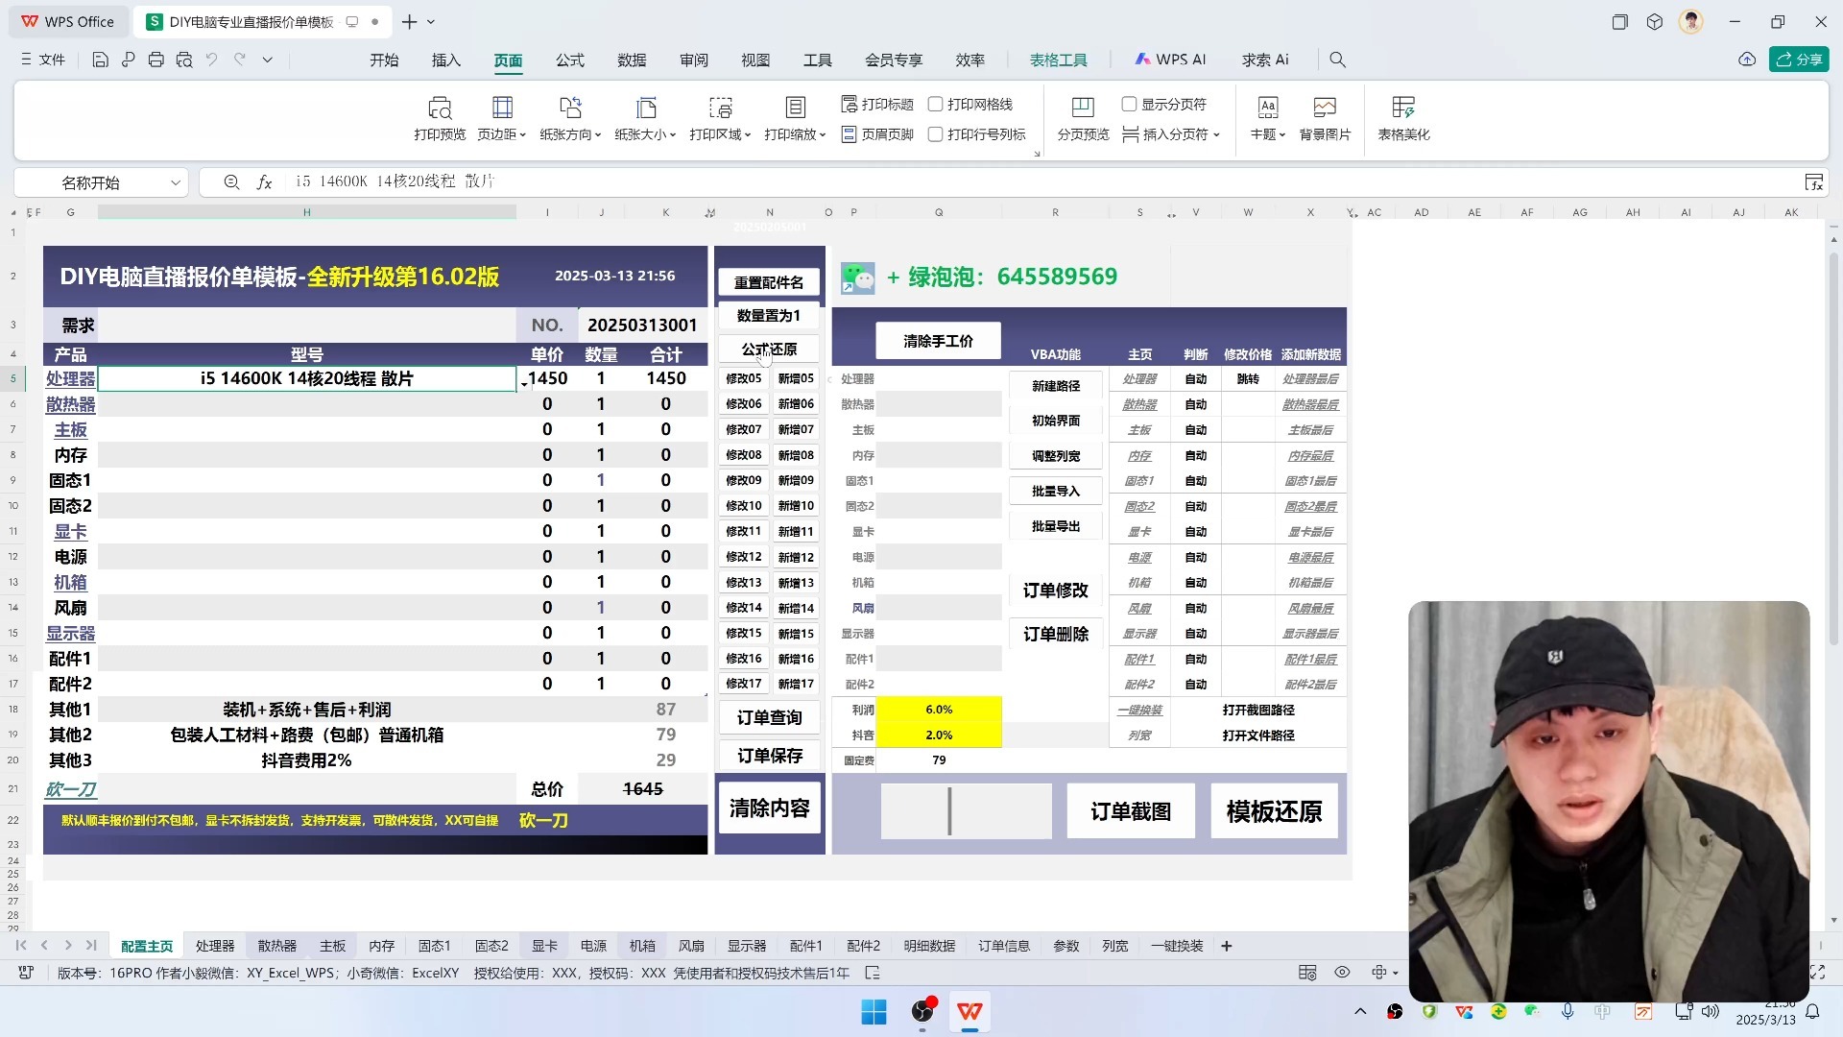Enable the 打印网格线 checkbox

pos(937,104)
